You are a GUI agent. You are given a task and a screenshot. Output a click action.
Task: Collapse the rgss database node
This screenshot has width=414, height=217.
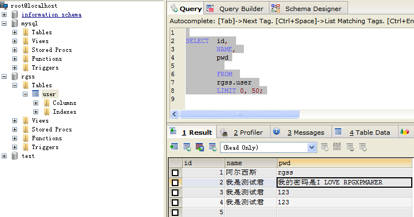tap(4, 76)
